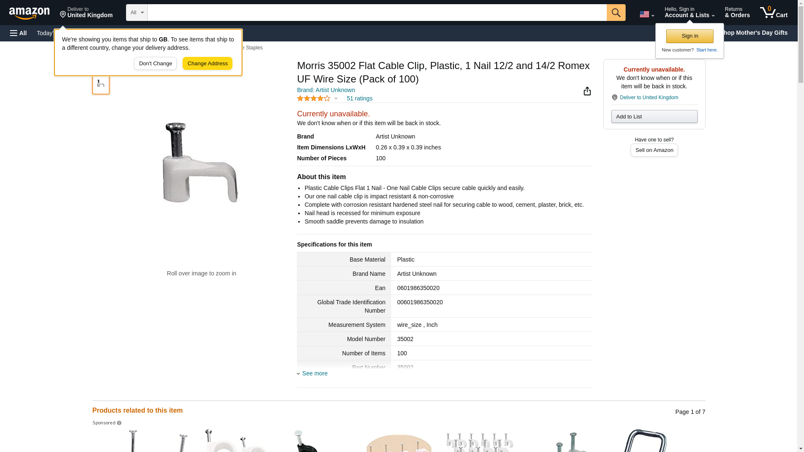Open Account & Lists menu
Viewport: 804px width, 452px height.
click(x=689, y=13)
